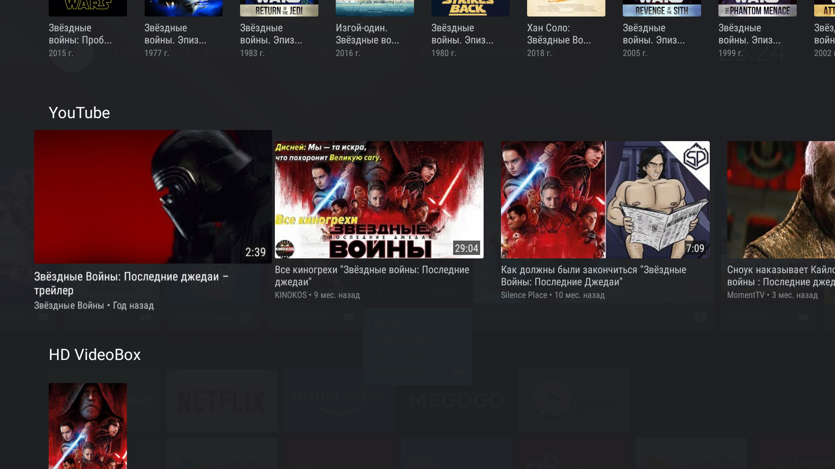
Task: Select the Rogue One 2016 movie poster
Action: (375, 8)
